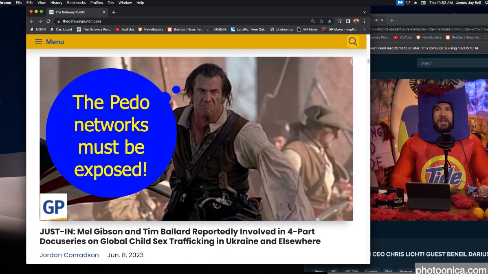Open the site search magnifier on yellow bar
Image resolution: width=488 pixels, height=274 pixels.
click(x=353, y=41)
